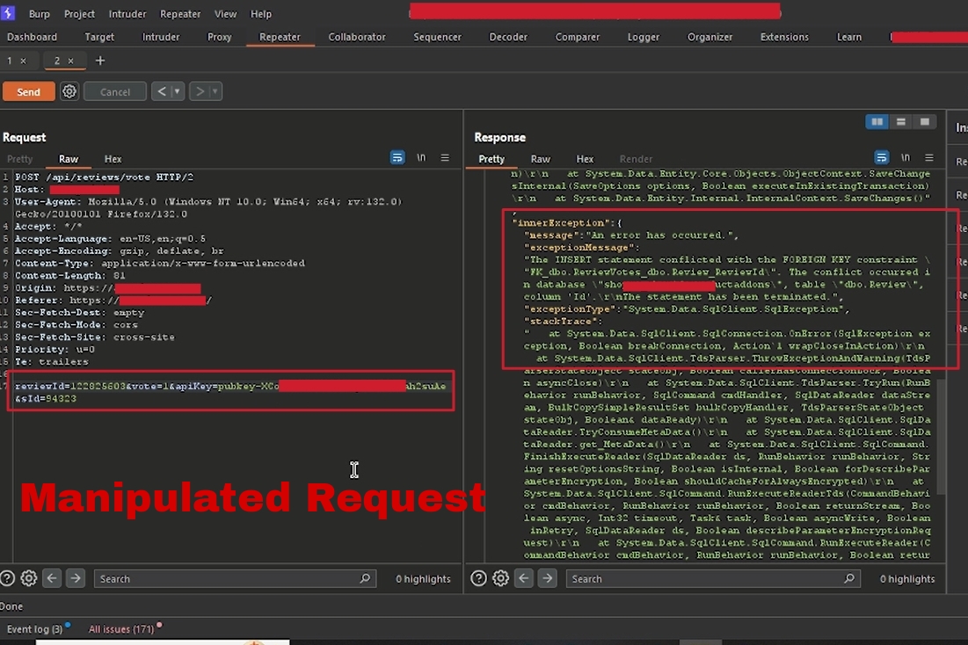Open Hex view of the Response
Image resolution: width=968 pixels, height=645 pixels.
[x=585, y=159]
